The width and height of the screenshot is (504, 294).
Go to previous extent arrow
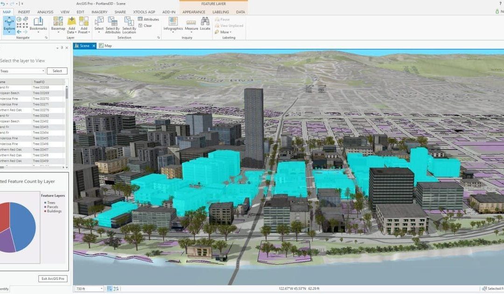click(x=19, y=32)
